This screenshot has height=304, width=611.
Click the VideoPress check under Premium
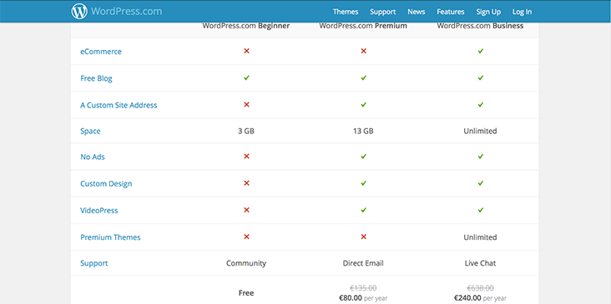[364, 210]
